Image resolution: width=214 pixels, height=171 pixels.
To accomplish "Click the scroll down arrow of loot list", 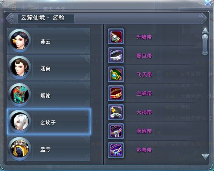I will (205, 156).
